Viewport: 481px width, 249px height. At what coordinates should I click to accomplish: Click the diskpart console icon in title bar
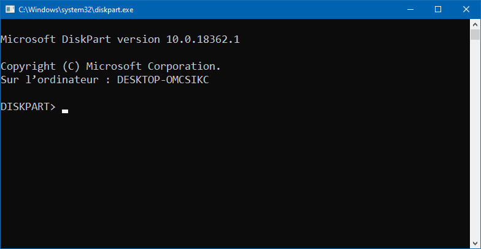[10, 10]
